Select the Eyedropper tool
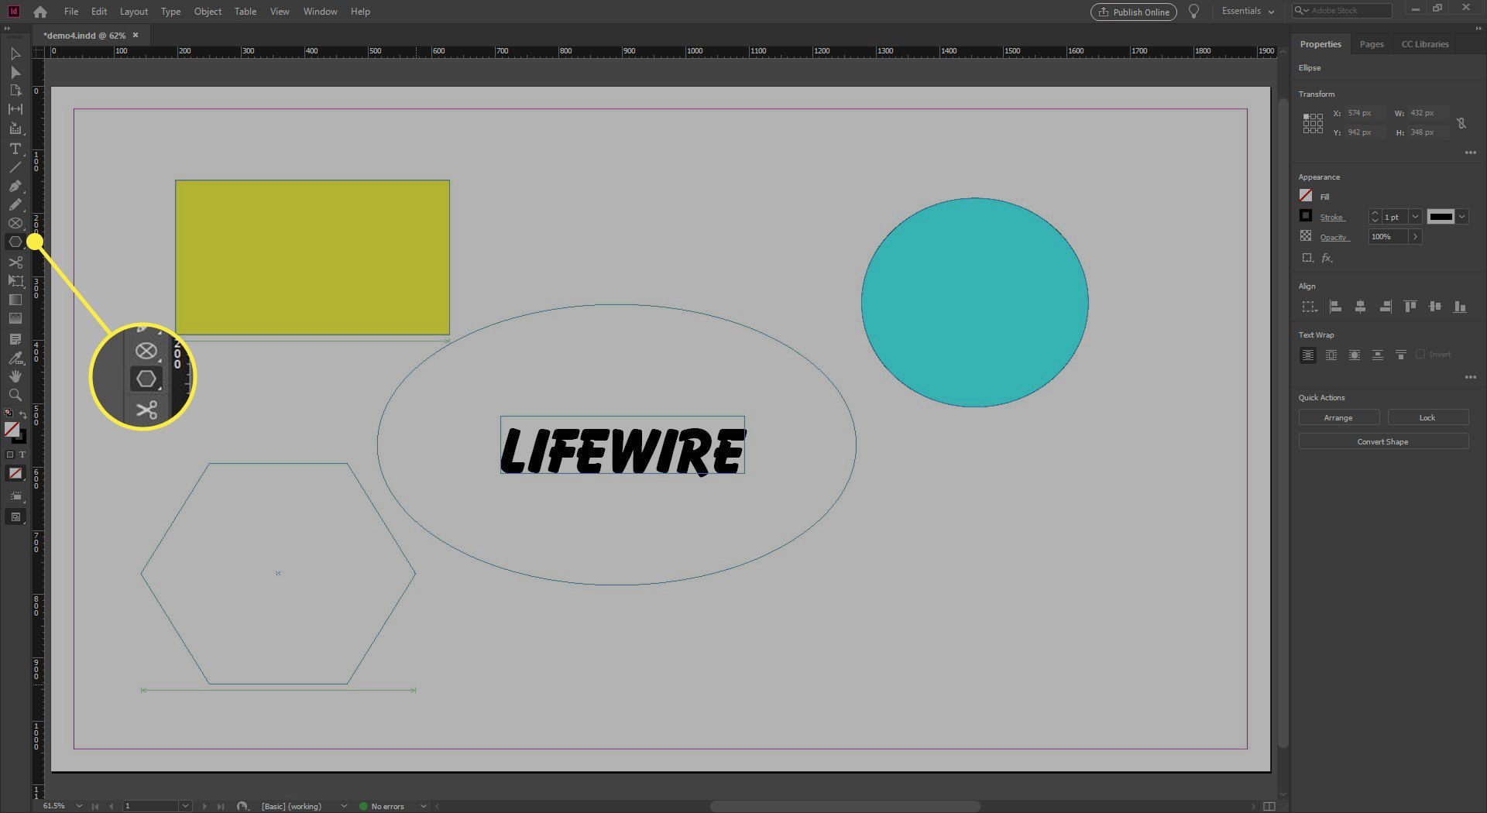1487x813 pixels. (x=15, y=358)
